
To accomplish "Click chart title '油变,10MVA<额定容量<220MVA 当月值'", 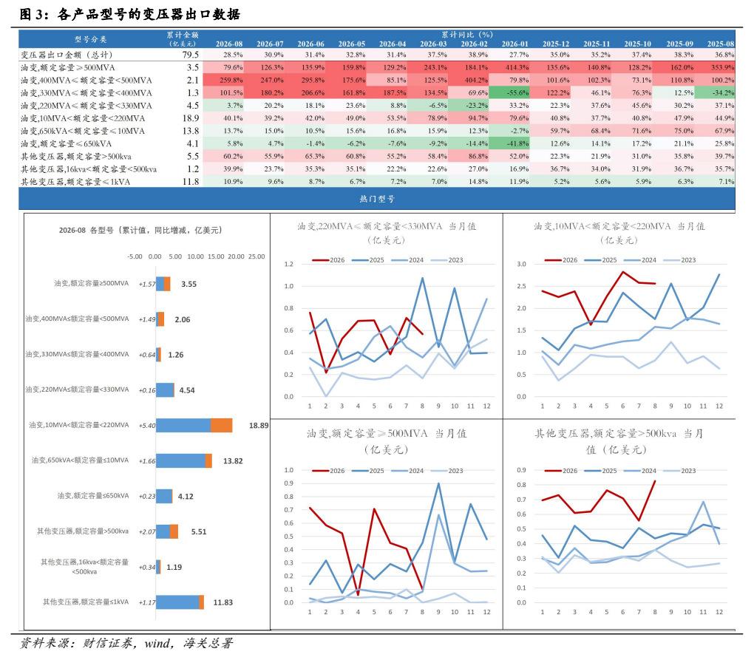I will pyautogui.click(x=619, y=233).
